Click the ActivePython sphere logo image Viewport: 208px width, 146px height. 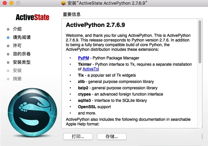(x=32, y=112)
